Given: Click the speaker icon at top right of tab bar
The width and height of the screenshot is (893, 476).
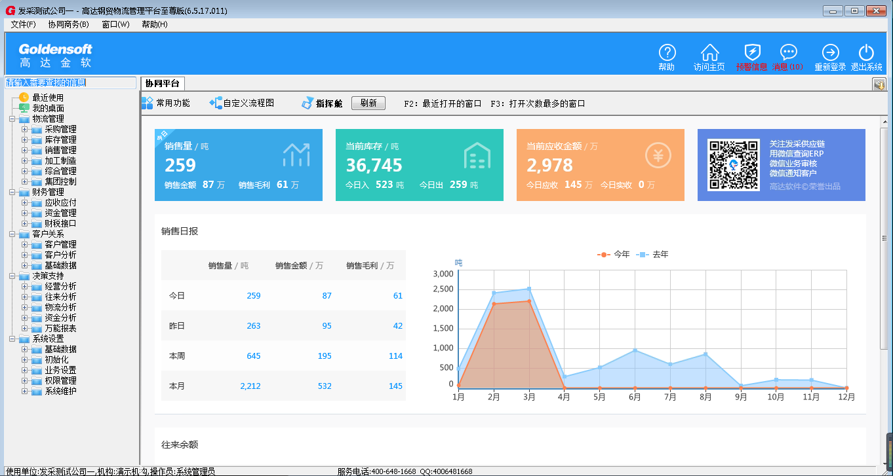Looking at the screenshot, I should (879, 84).
